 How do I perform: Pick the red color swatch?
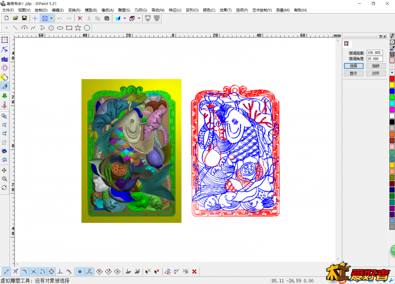pyautogui.click(x=392, y=79)
